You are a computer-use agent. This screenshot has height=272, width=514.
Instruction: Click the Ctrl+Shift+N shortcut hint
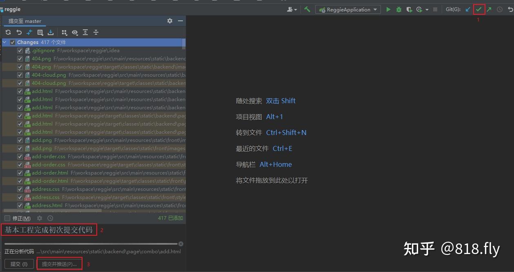[286, 133]
